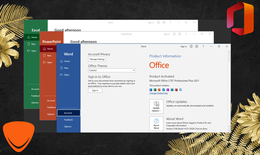Click the Skype for Business icon in product list

pyautogui.click(x=180, y=90)
